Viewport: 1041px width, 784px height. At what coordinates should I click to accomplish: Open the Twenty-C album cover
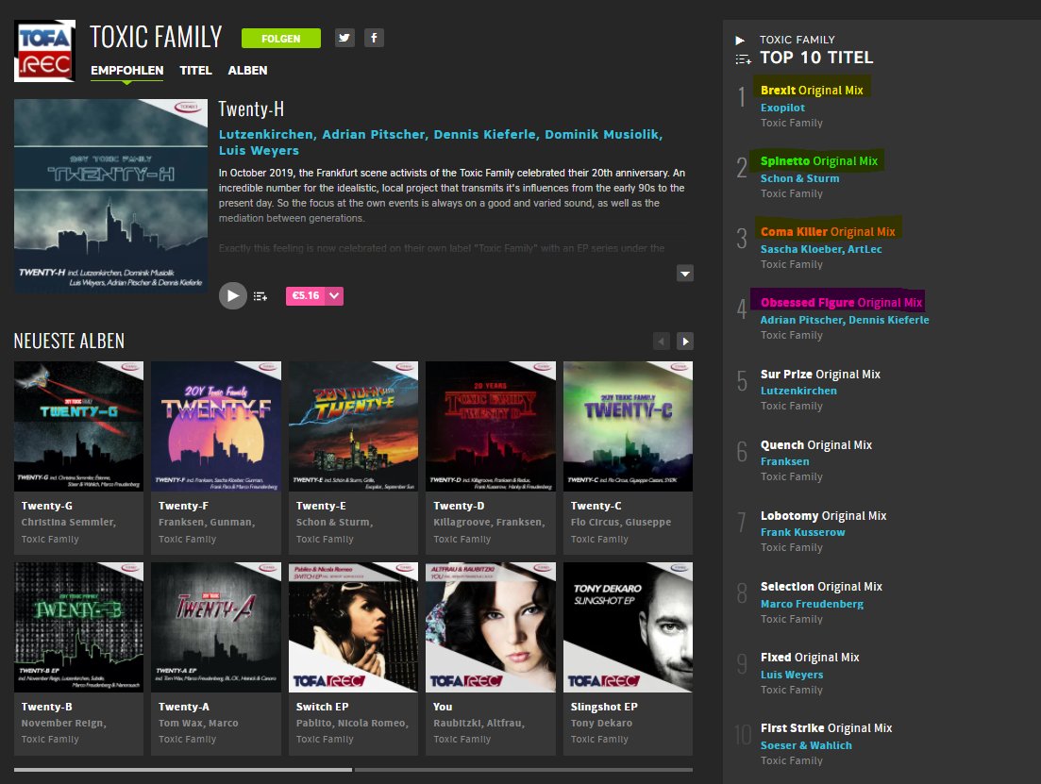point(628,426)
